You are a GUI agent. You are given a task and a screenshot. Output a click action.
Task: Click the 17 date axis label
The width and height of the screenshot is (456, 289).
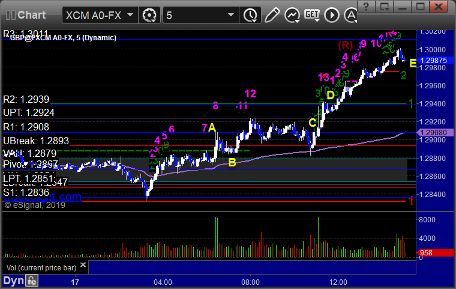point(75,282)
